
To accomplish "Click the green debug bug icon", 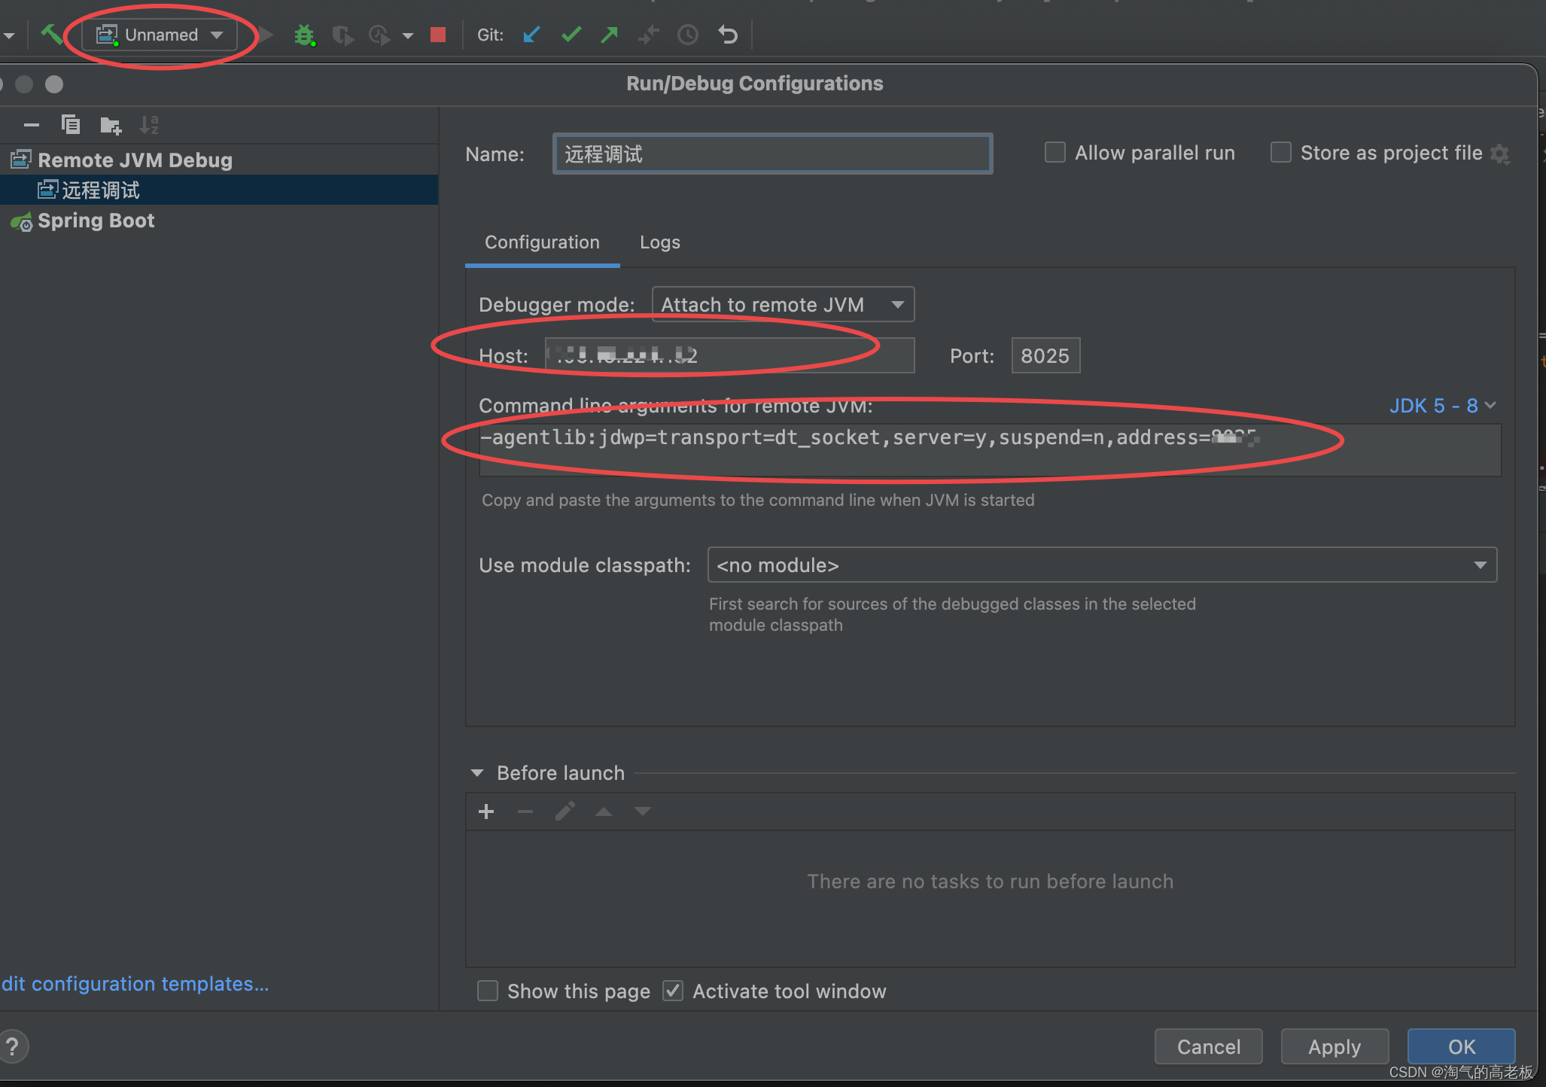I will [x=304, y=35].
